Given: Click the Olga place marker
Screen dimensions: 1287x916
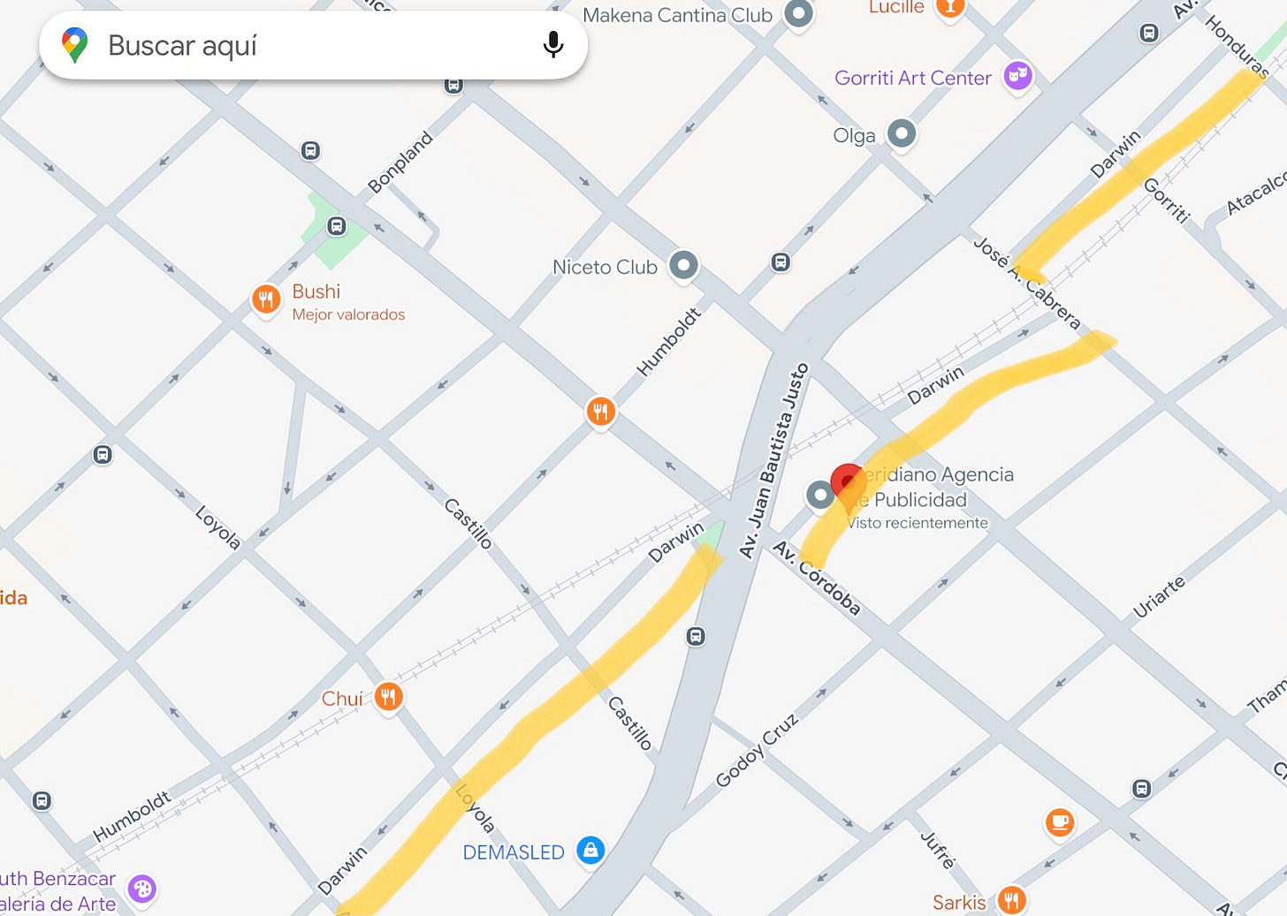Looking at the screenshot, I should [902, 134].
